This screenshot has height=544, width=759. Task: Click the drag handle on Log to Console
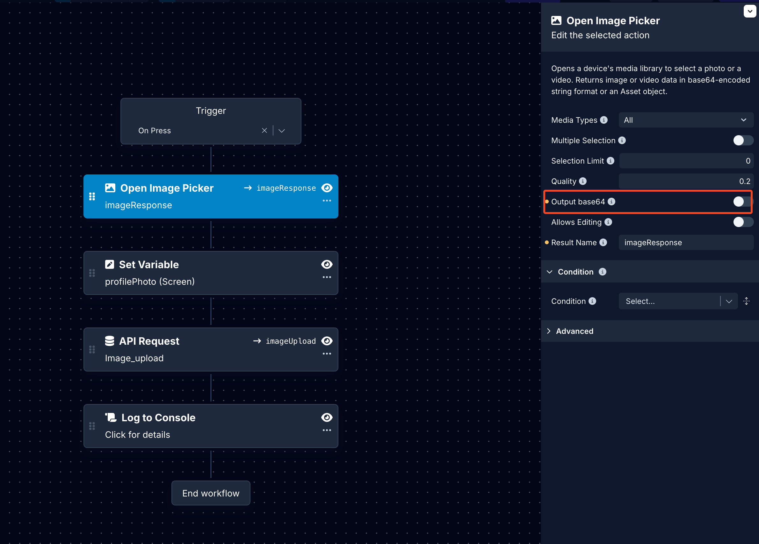click(x=92, y=426)
